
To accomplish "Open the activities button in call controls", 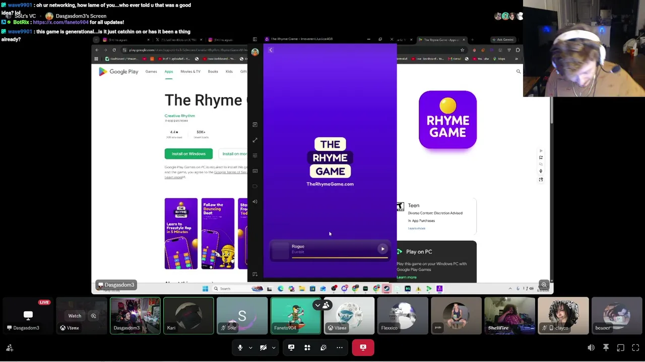I will (x=307, y=347).
